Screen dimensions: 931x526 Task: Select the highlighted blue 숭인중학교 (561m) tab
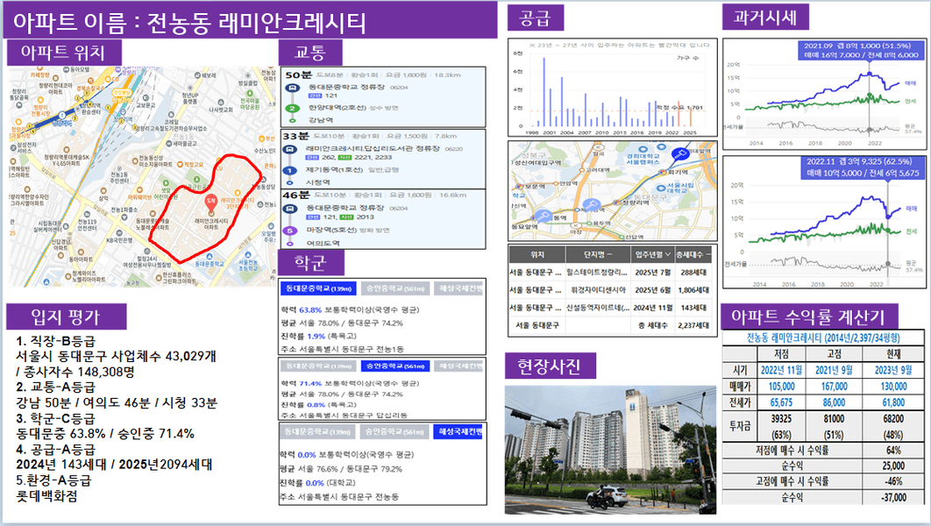click(x=394, y=366)
